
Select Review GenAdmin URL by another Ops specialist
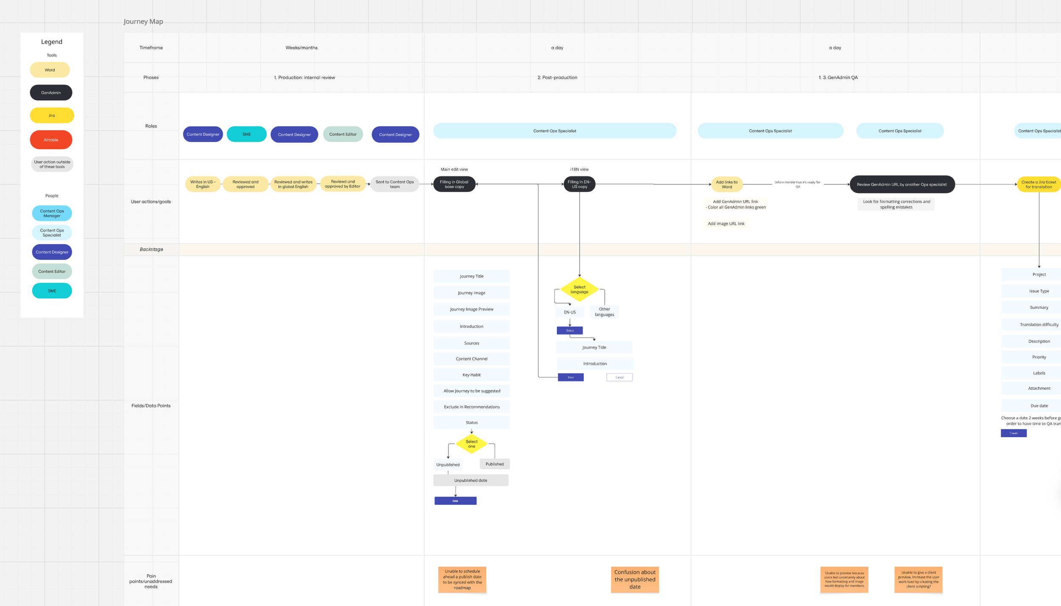tap(902, 184)
